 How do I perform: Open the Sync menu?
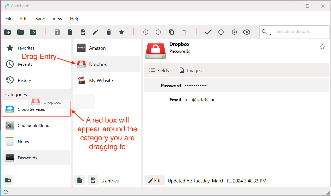tap(40, 19)
